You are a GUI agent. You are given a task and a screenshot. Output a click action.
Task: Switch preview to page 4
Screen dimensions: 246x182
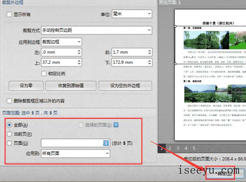pos(186,148)
